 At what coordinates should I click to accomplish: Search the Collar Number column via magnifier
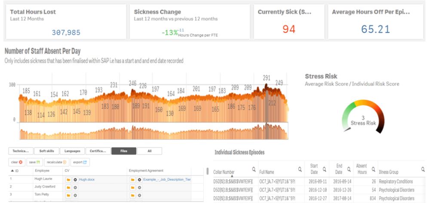click(254, 169)
